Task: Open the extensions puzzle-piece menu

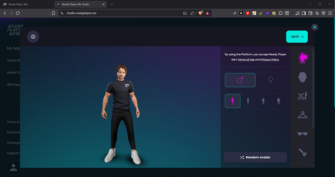Action: pos(280,13)
